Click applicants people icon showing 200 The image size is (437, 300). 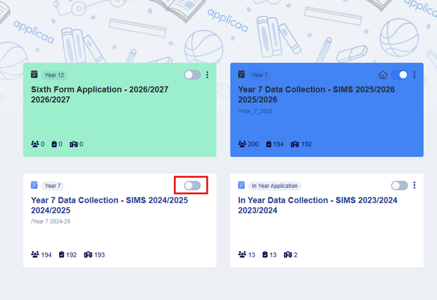tap(242, 144)
